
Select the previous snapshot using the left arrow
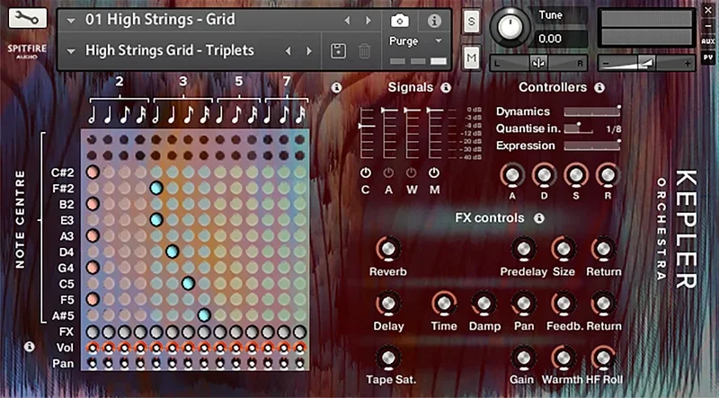pos(288,51)
